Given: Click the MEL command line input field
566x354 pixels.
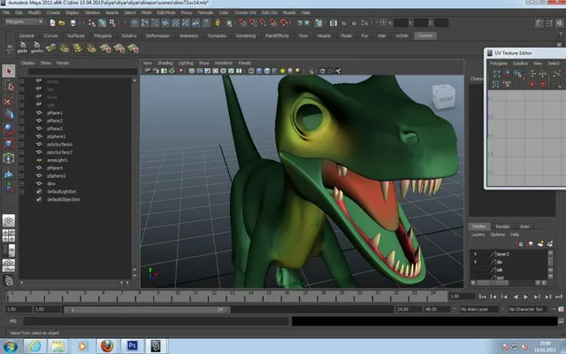Looking at the screenshot, I should tap(156, 320).
